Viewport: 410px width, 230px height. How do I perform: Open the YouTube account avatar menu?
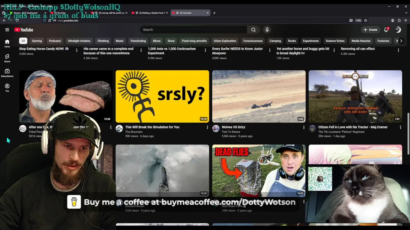click(398, 30)
